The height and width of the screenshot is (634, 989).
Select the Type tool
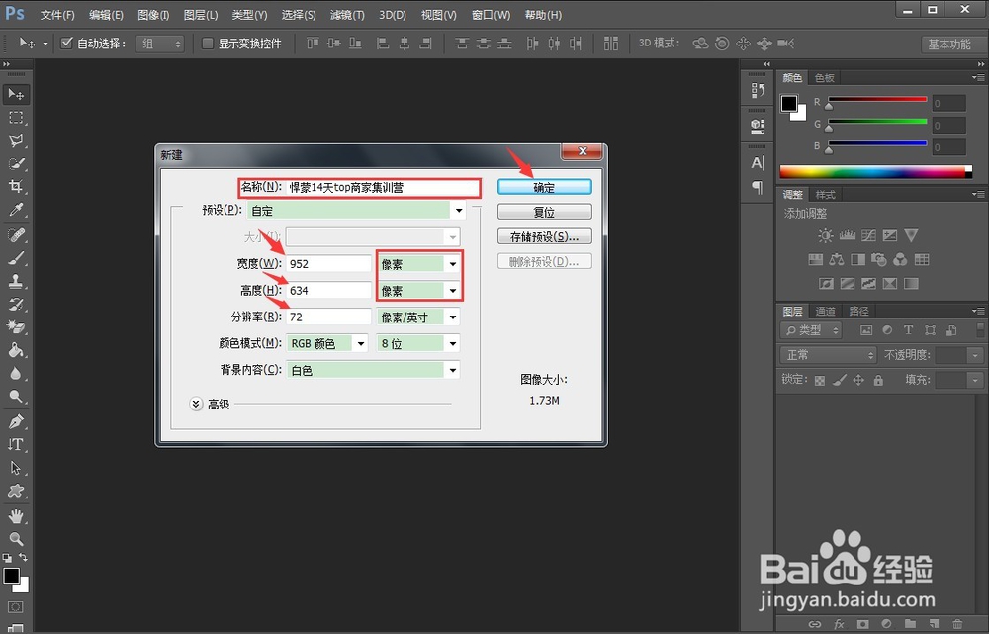pos(16,445)
